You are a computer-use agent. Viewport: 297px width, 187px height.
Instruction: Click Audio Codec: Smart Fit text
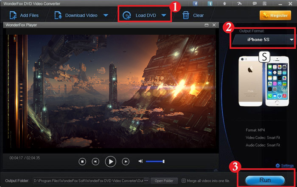tap(263, 145)
